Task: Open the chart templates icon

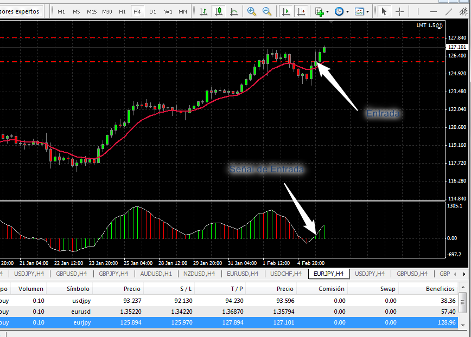Action: coord(359,12)
